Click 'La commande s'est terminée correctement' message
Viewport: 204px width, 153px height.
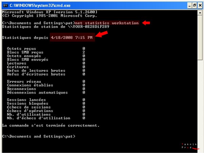[51, 125]
